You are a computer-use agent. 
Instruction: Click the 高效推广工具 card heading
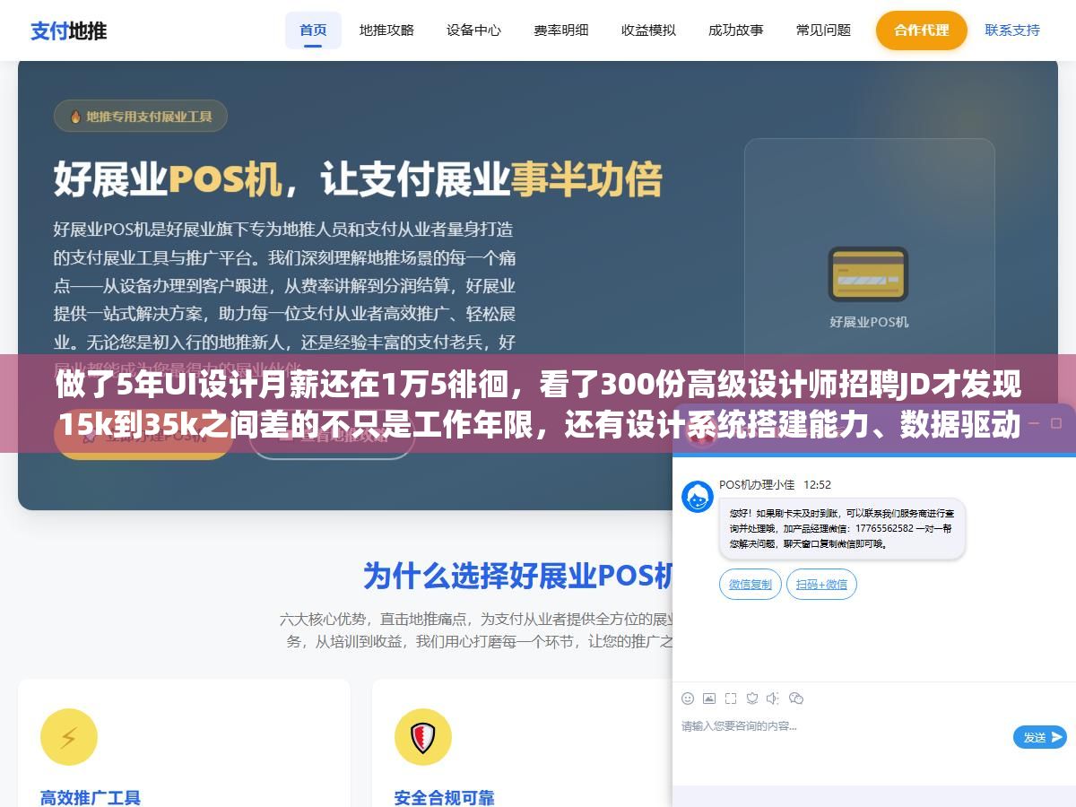91,797
